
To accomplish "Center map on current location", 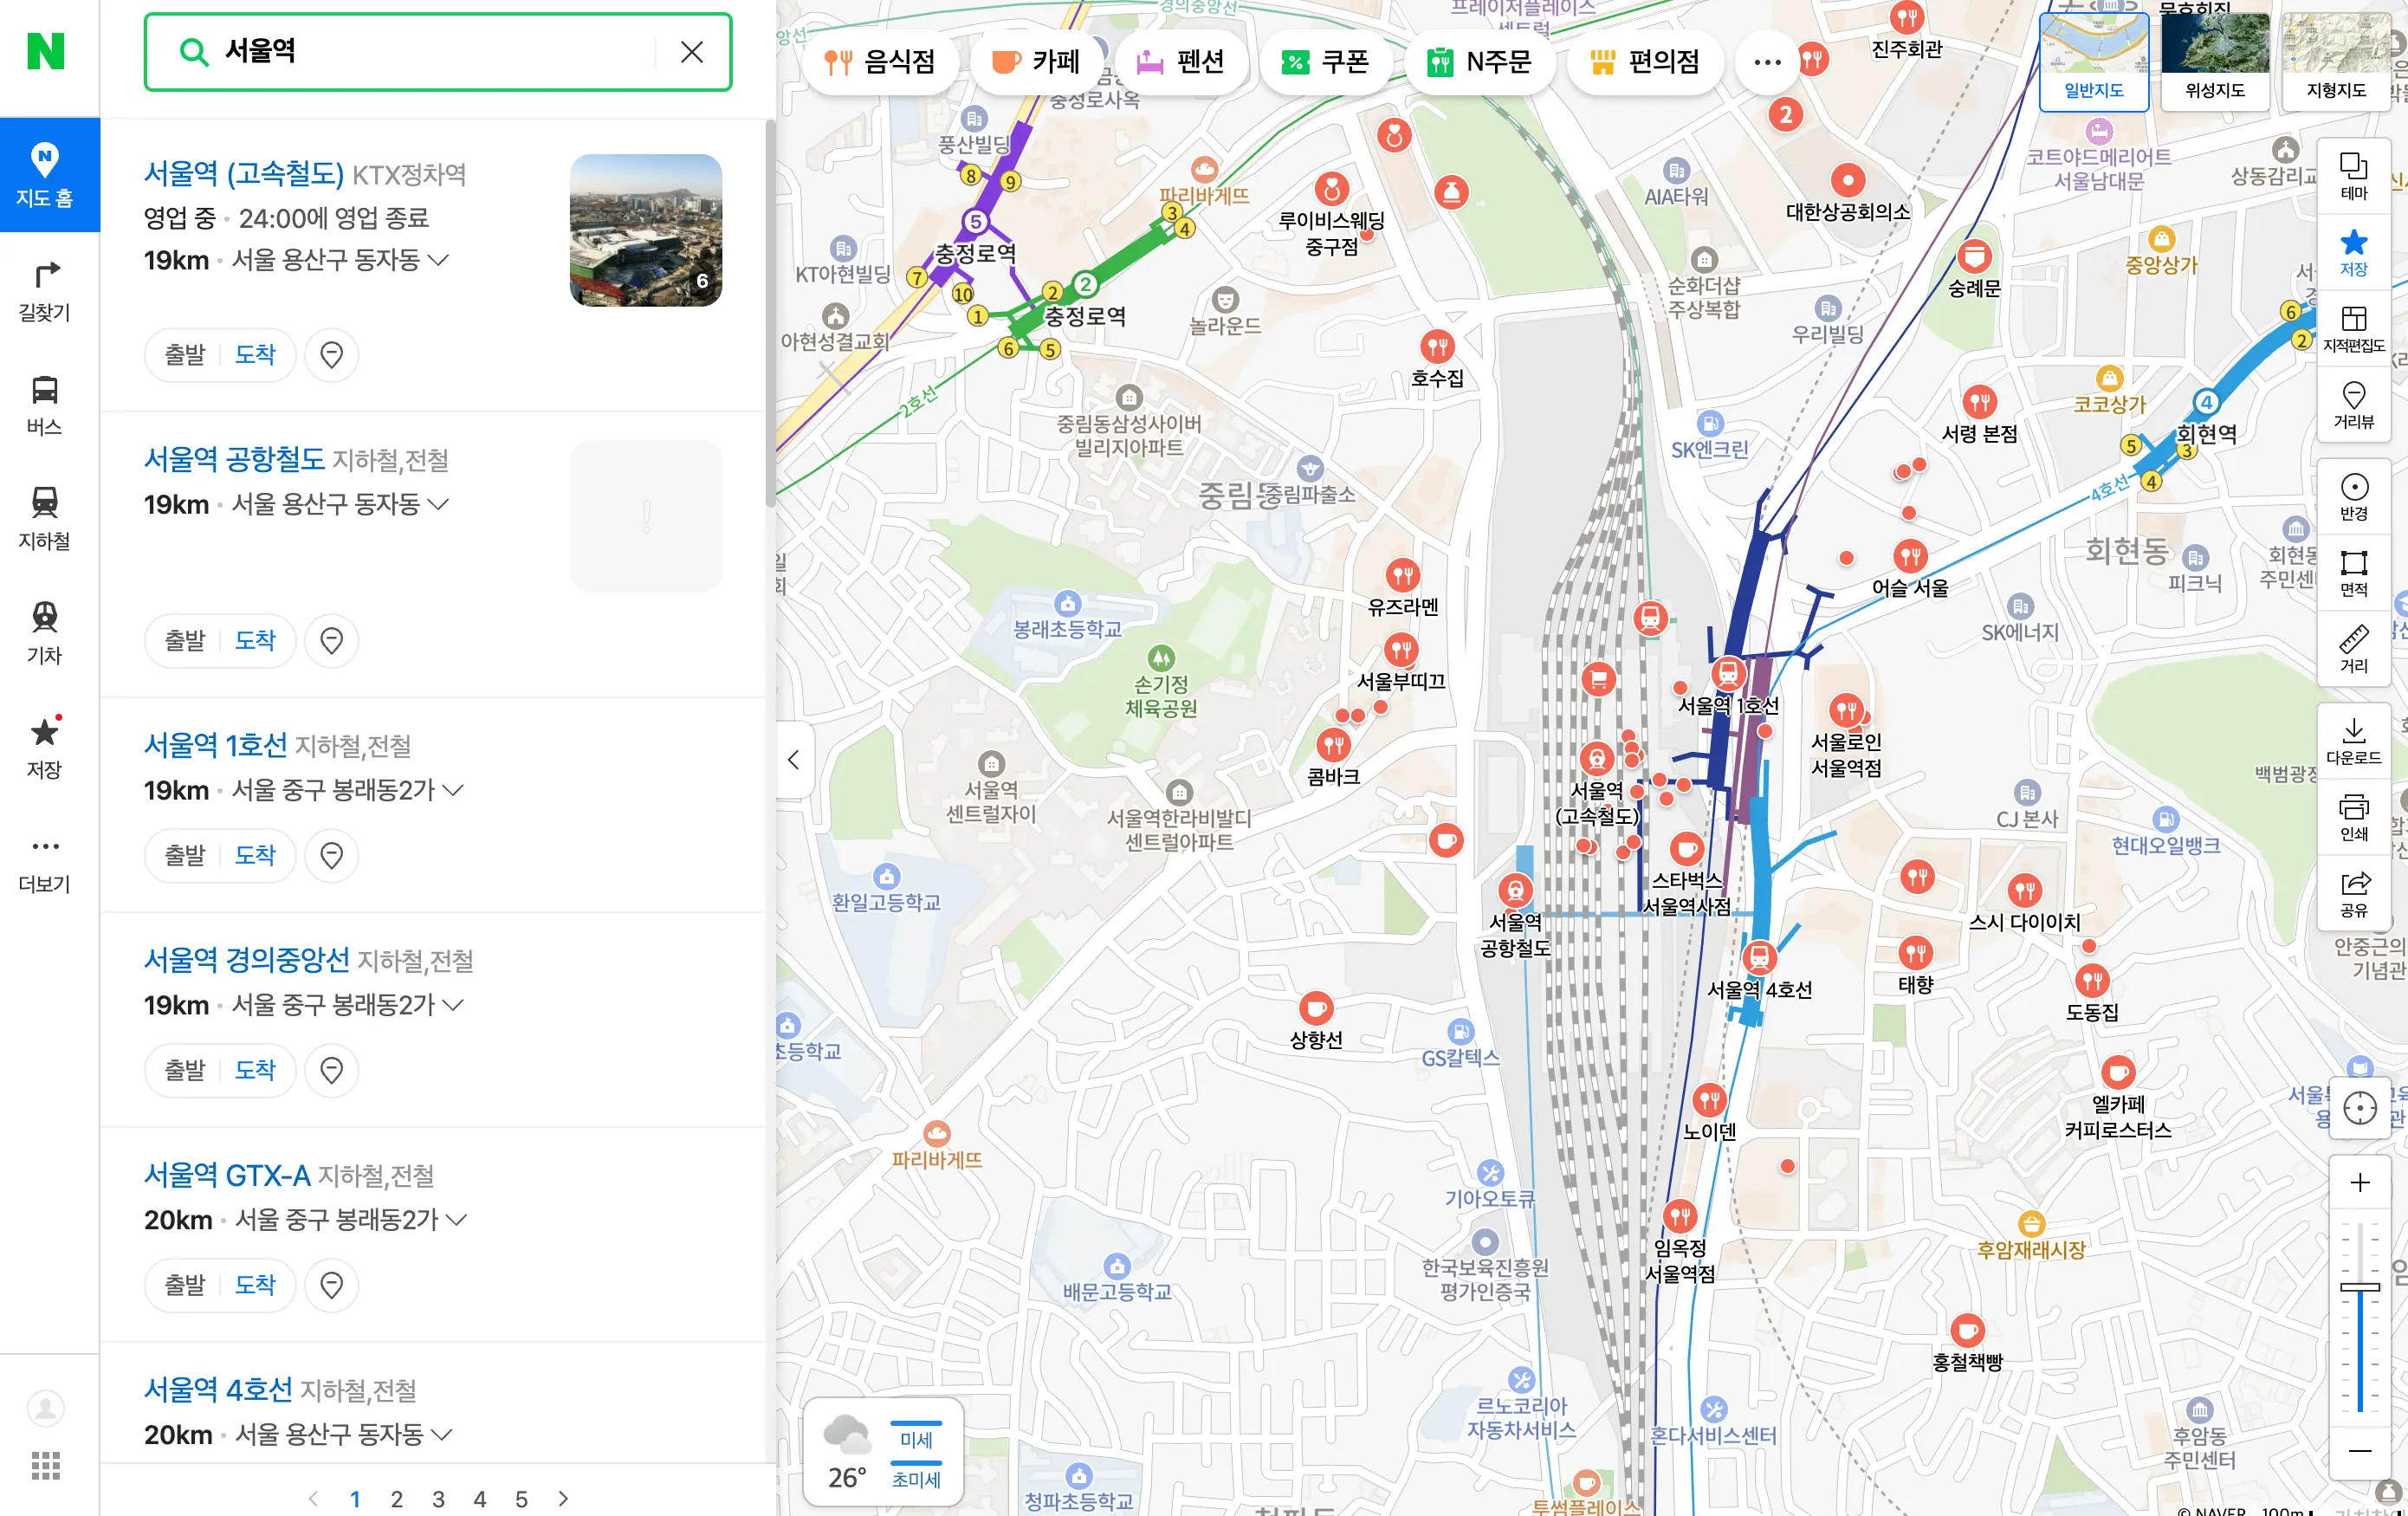I will coord(2359,1108).
